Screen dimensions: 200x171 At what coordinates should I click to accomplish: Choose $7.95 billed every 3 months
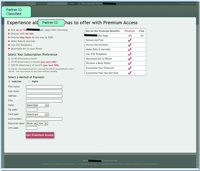tap(9, 62)
